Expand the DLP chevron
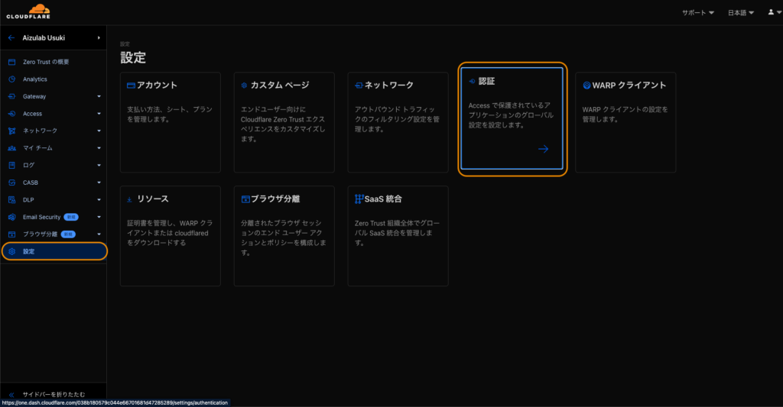 point(99,200)
